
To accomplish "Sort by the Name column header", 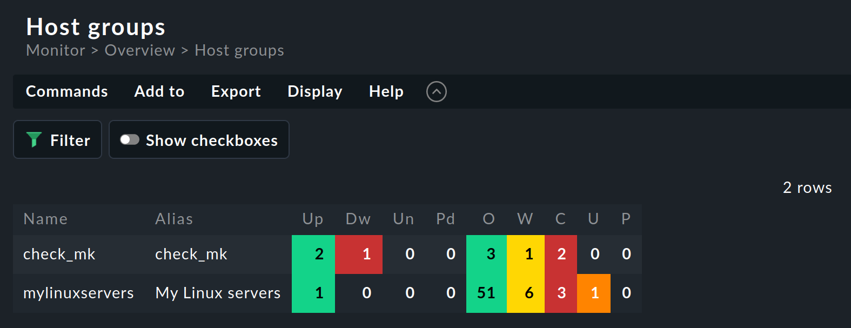I will pyautogui.click(x=45, y=219).
